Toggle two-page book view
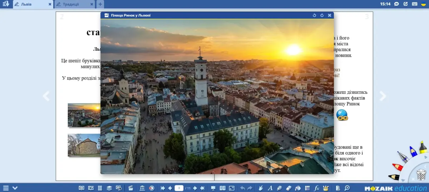 point(222,188)
